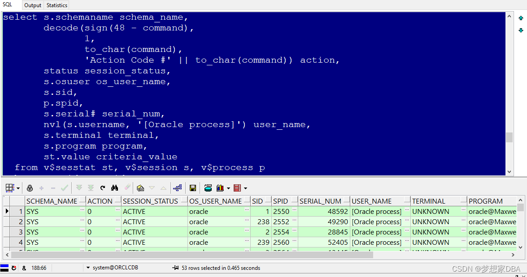Click SQL editor scrollbar up arrow
Screen dimensions: 527x277
coord(509,16)
